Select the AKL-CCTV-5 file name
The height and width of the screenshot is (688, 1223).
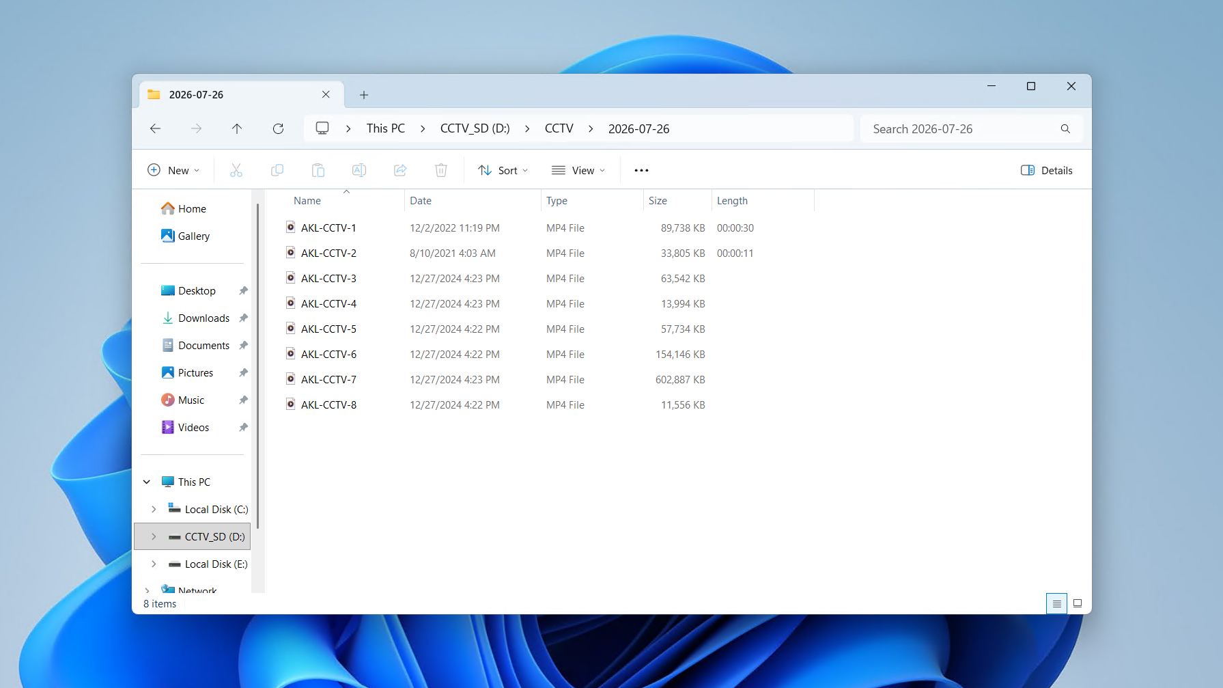[328, 329]
